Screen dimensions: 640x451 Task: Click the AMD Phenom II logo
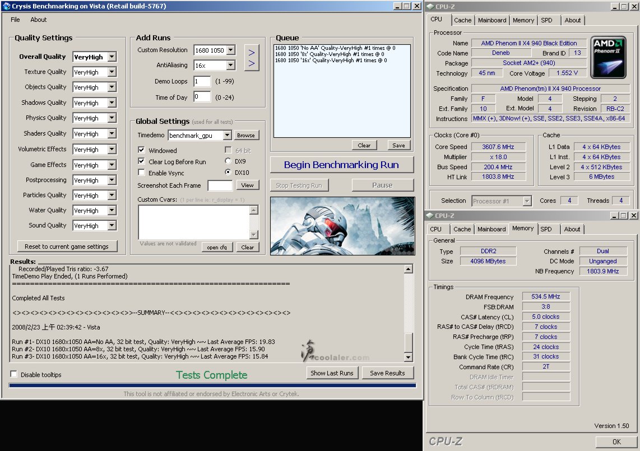(x=608, y=57)
